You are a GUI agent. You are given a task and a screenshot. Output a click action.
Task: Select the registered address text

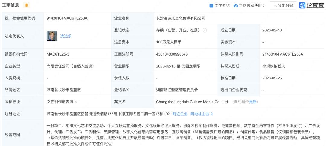click(x=108, y=114)
